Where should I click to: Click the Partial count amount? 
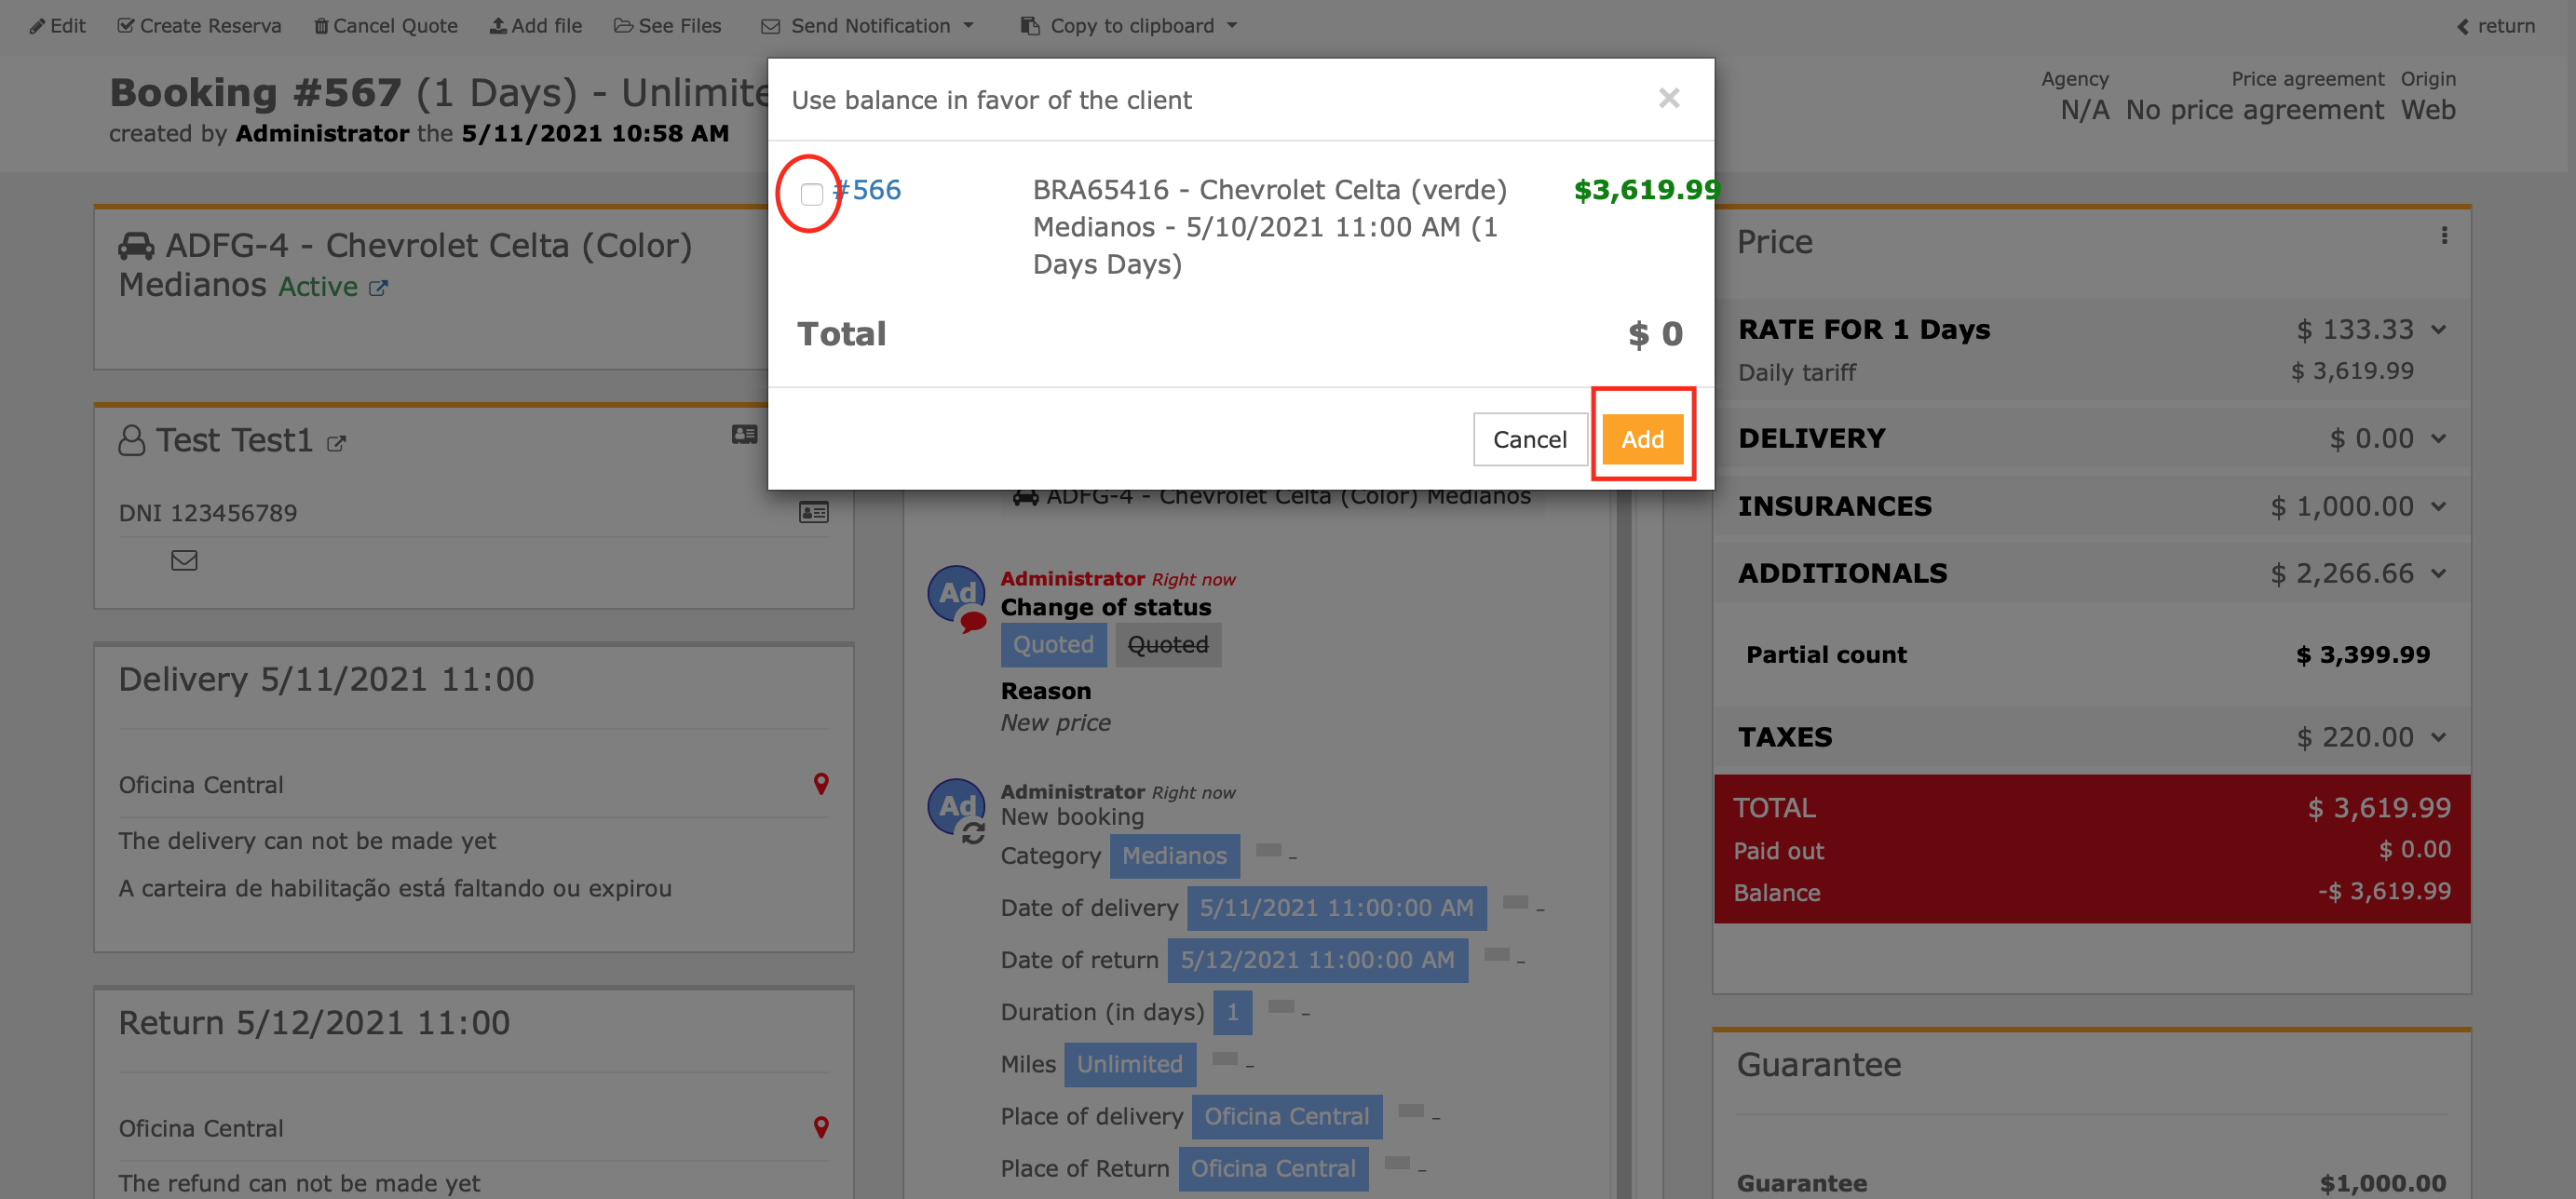click(x=2362, y=655)
